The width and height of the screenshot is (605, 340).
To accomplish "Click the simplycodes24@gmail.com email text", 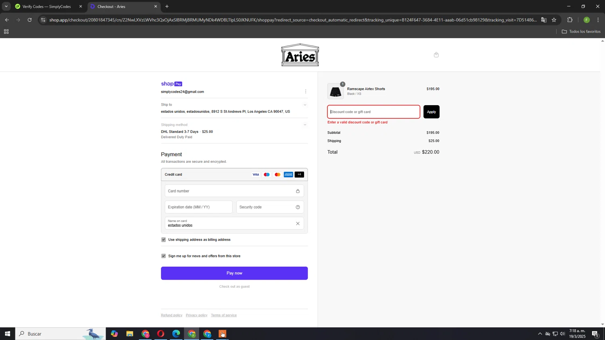I will [x=182, y=92].
